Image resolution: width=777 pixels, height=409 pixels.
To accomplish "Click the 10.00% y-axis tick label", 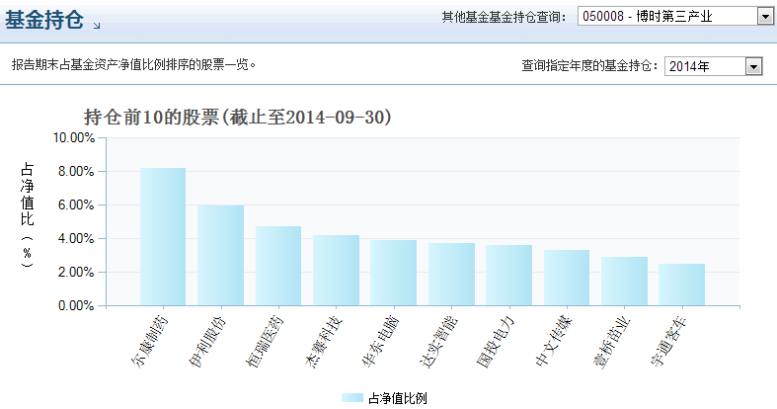I will point(74,138).
